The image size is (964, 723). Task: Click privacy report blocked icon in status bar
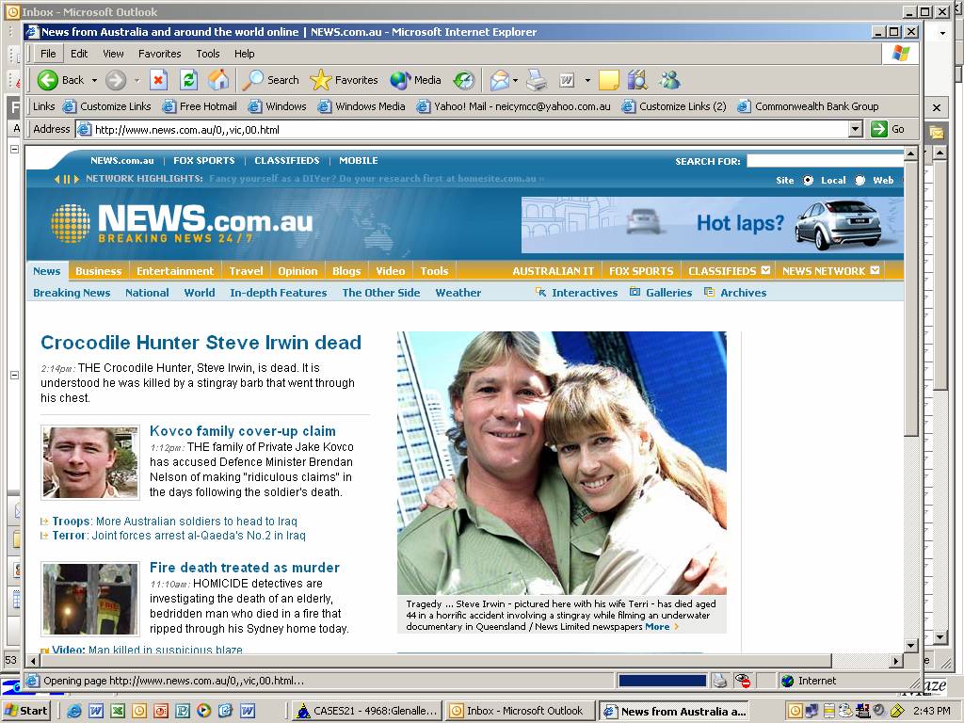743,681
